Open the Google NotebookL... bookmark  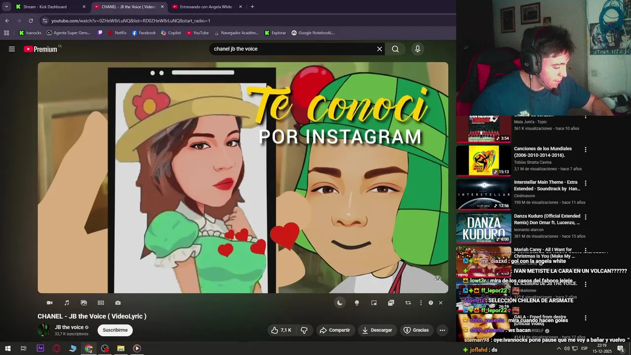[x=313, y=33]
